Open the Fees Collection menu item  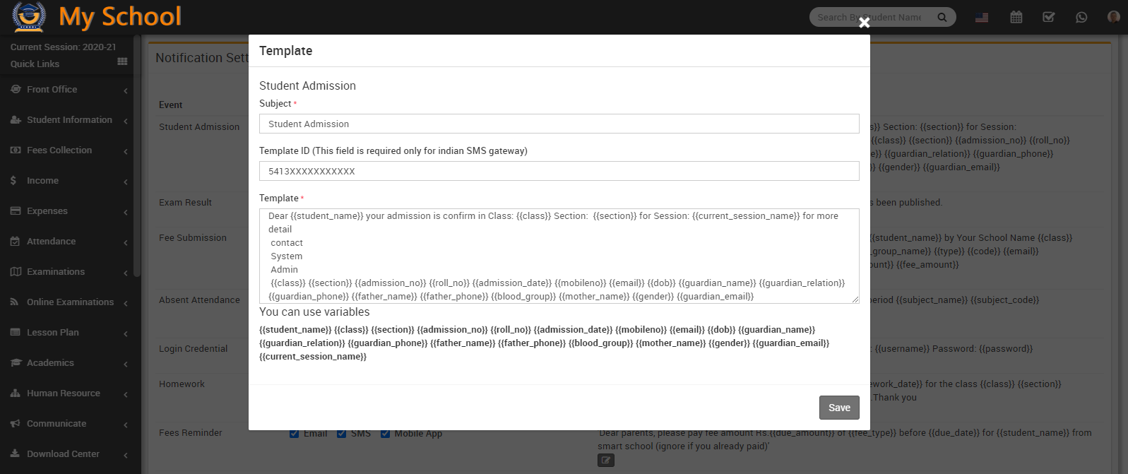[59, 150]
